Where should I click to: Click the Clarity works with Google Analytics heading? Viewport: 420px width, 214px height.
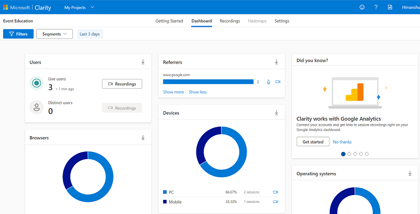(x=339, y=119)
